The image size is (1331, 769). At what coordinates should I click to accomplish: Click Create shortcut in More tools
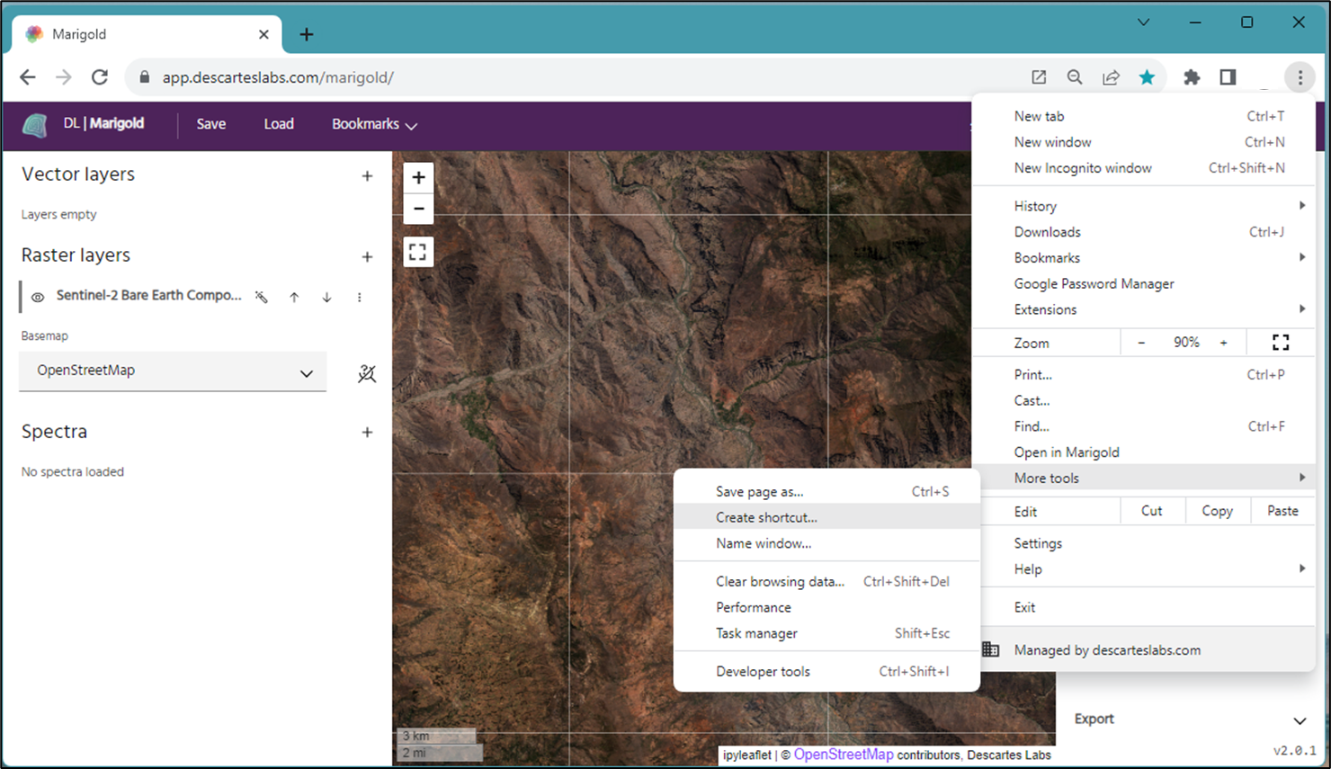pyautogui.click(x=826, y=518)
